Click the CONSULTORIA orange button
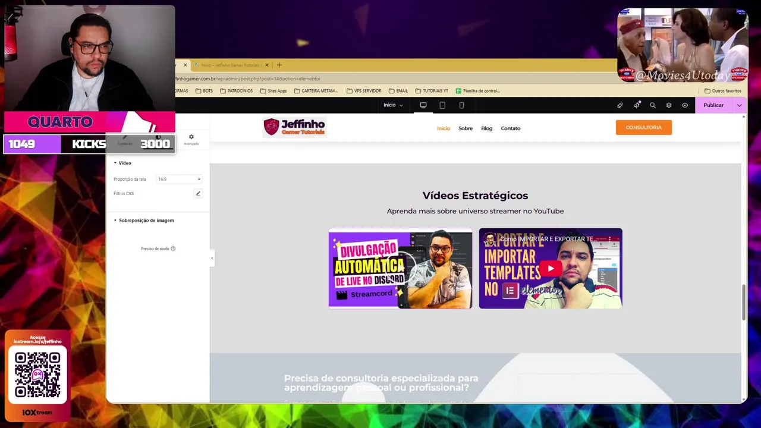The width and height of the screenshot is (761, 428). [644, 127]
